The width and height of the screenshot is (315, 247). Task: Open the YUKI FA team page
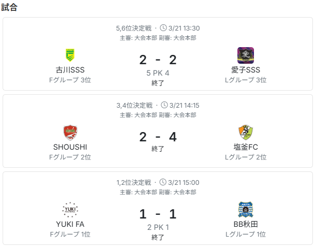click(x=70, y=224)
